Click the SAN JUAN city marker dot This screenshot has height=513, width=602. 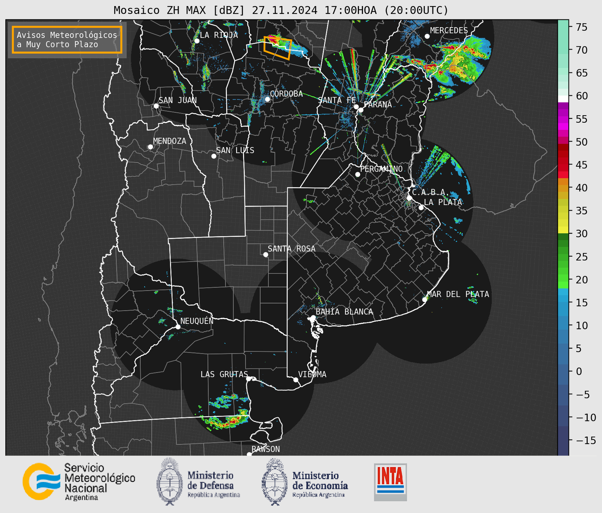156,106
